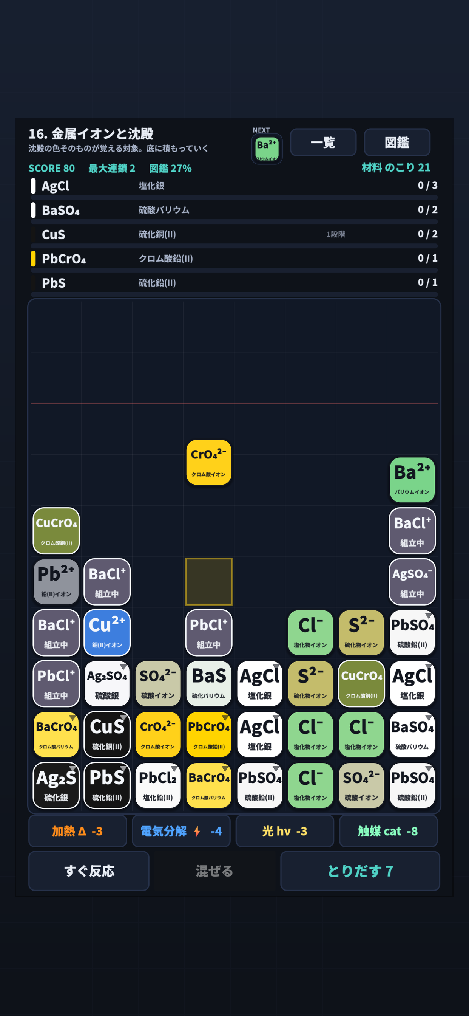Tap the AgSO₄⁻ 組立中 tile
This screenshot has width=469, height=1016.
point(412,582)
